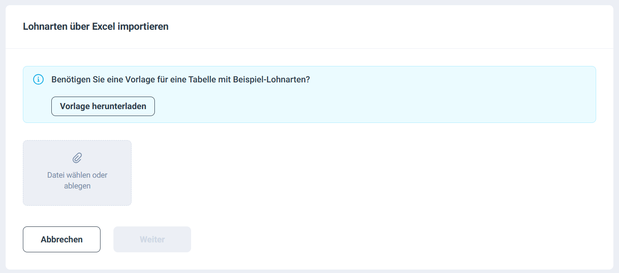Download the example Lohnarten template

point(103,106)
